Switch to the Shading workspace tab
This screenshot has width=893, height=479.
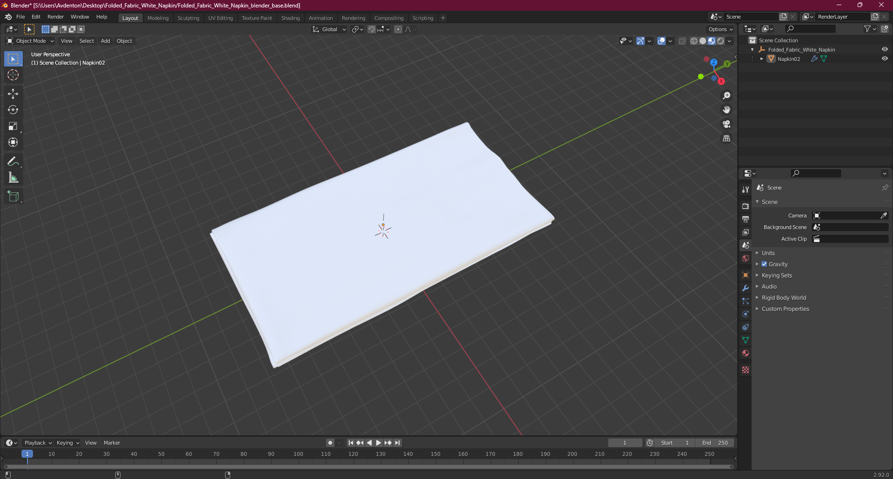[291, 18]
